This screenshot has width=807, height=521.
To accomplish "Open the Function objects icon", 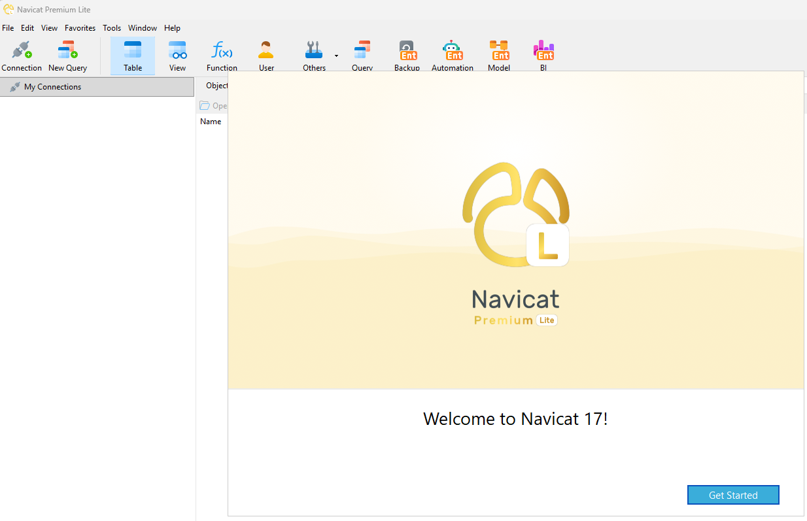I will pos(222,56).
